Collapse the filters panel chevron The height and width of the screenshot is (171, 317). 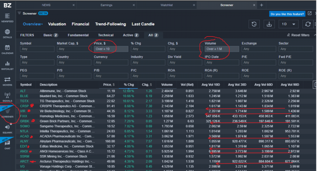click(315, 35)
